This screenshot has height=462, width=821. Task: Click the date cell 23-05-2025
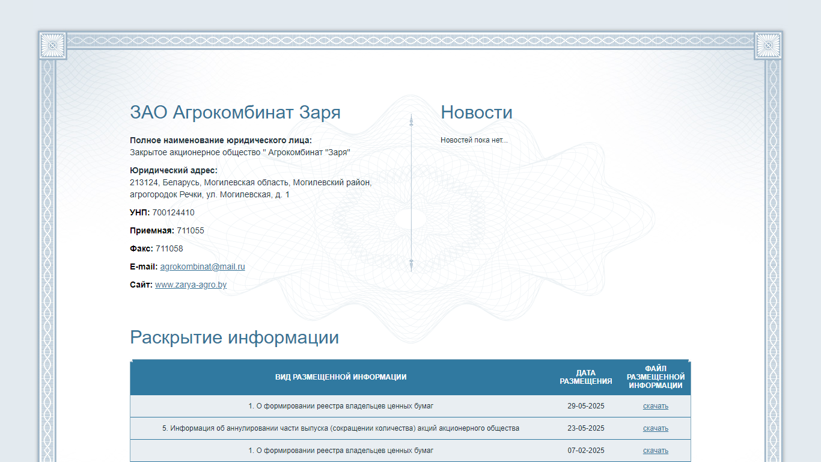pos(586,428)
